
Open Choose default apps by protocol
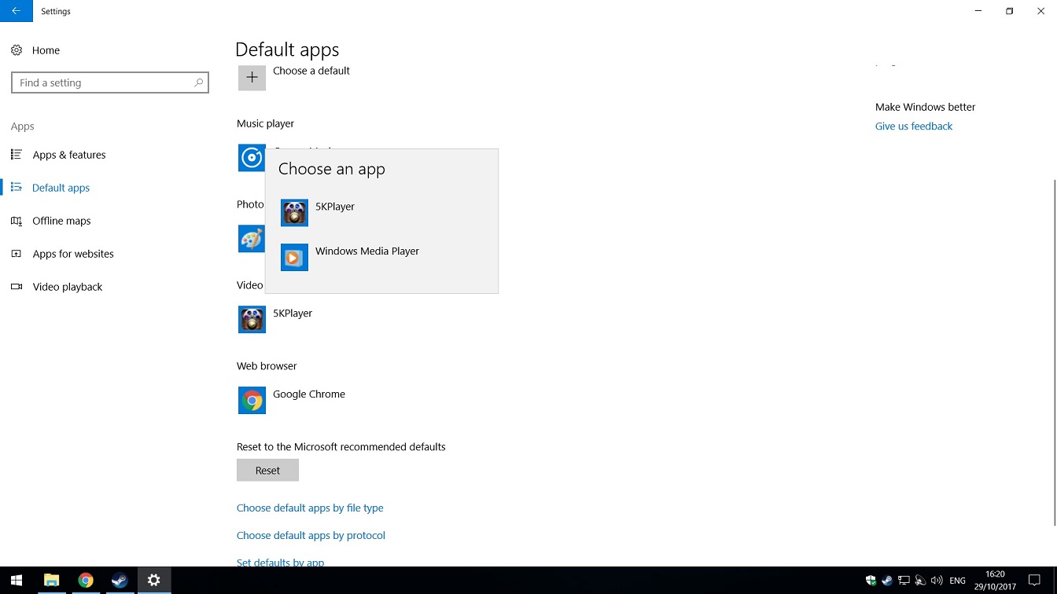[x=311, y=535]
